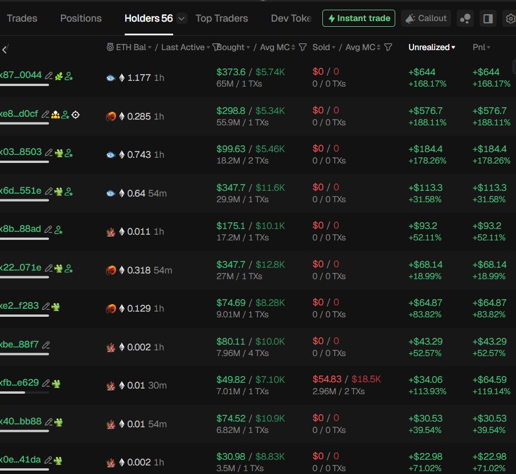Edit label for wallet x87...0044

[49, 76]
